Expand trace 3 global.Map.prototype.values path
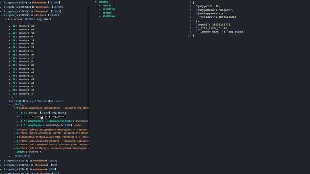The width and height of the screenshot is (310, 174). (x=14, y=137)
